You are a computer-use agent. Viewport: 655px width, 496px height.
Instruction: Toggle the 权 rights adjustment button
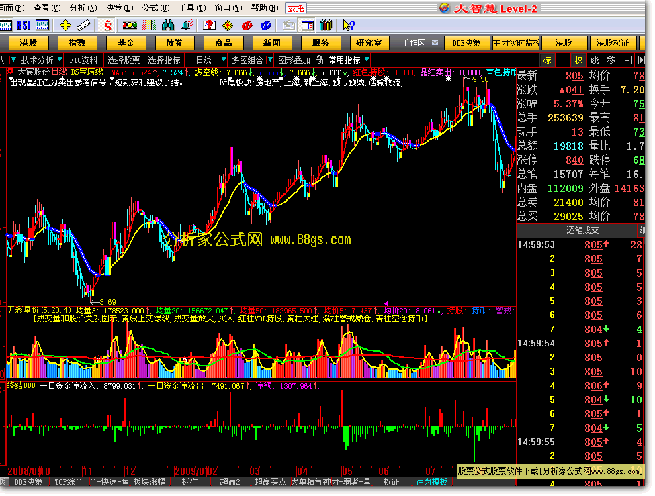pos(578,60)
